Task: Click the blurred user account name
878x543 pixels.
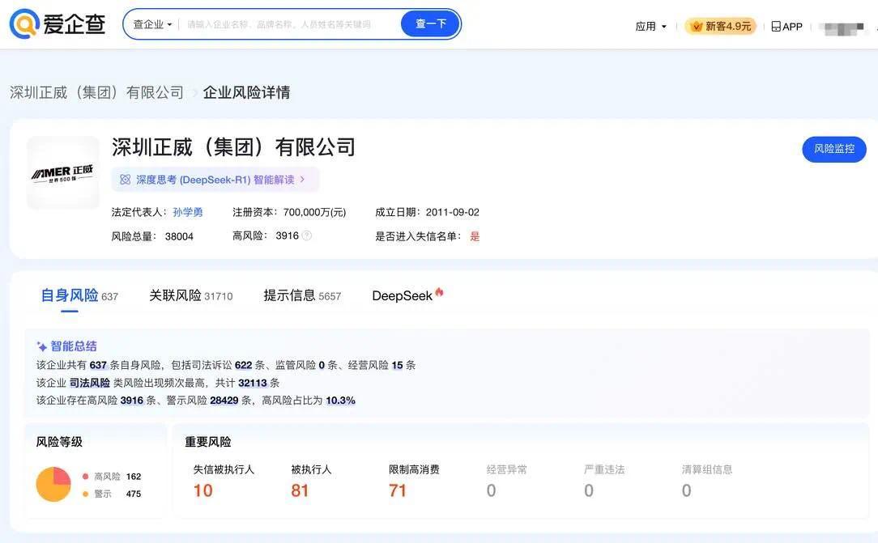Action: [x=841, y=28]
